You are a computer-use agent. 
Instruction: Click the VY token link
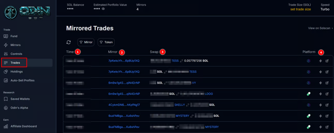[x=194, y=83]
